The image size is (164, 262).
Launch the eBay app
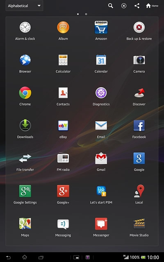pyautogui.click(x=63, y=126)
